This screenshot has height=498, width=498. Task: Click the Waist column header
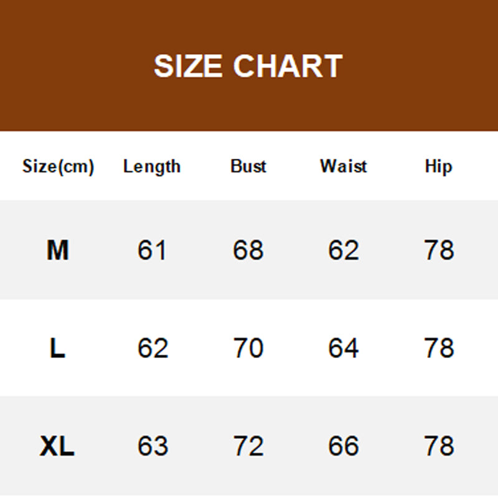tap(344, 167)
